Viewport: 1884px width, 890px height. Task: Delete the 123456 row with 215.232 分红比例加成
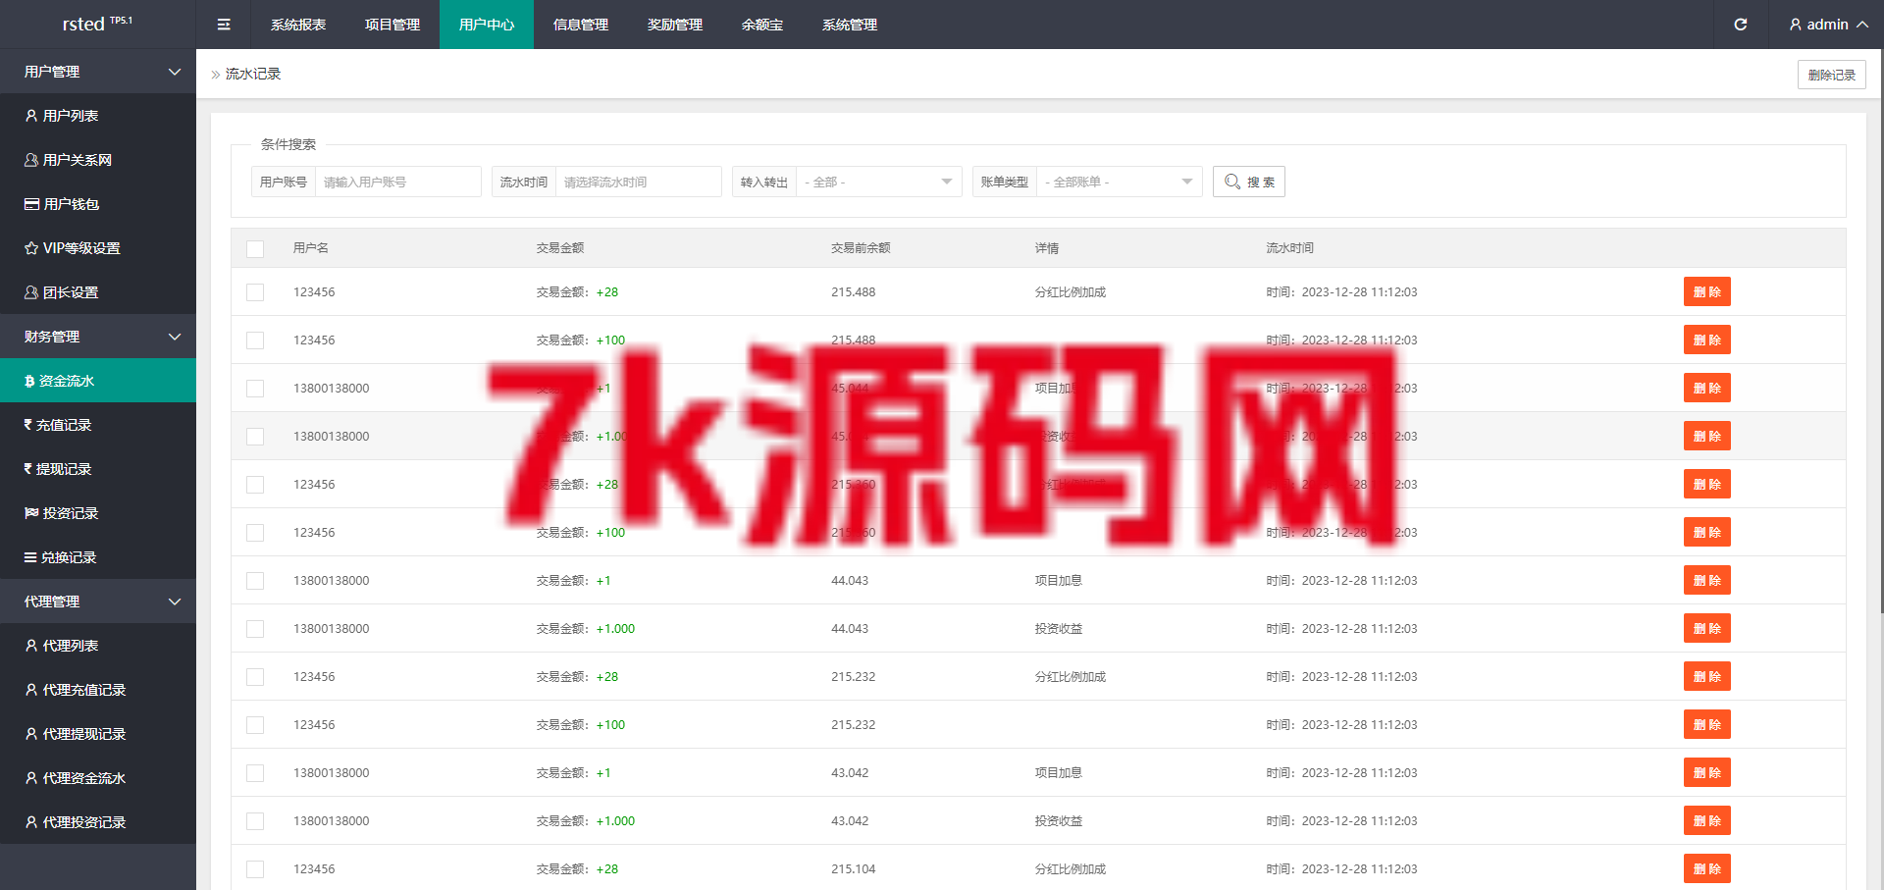(x=1707, y=677)
